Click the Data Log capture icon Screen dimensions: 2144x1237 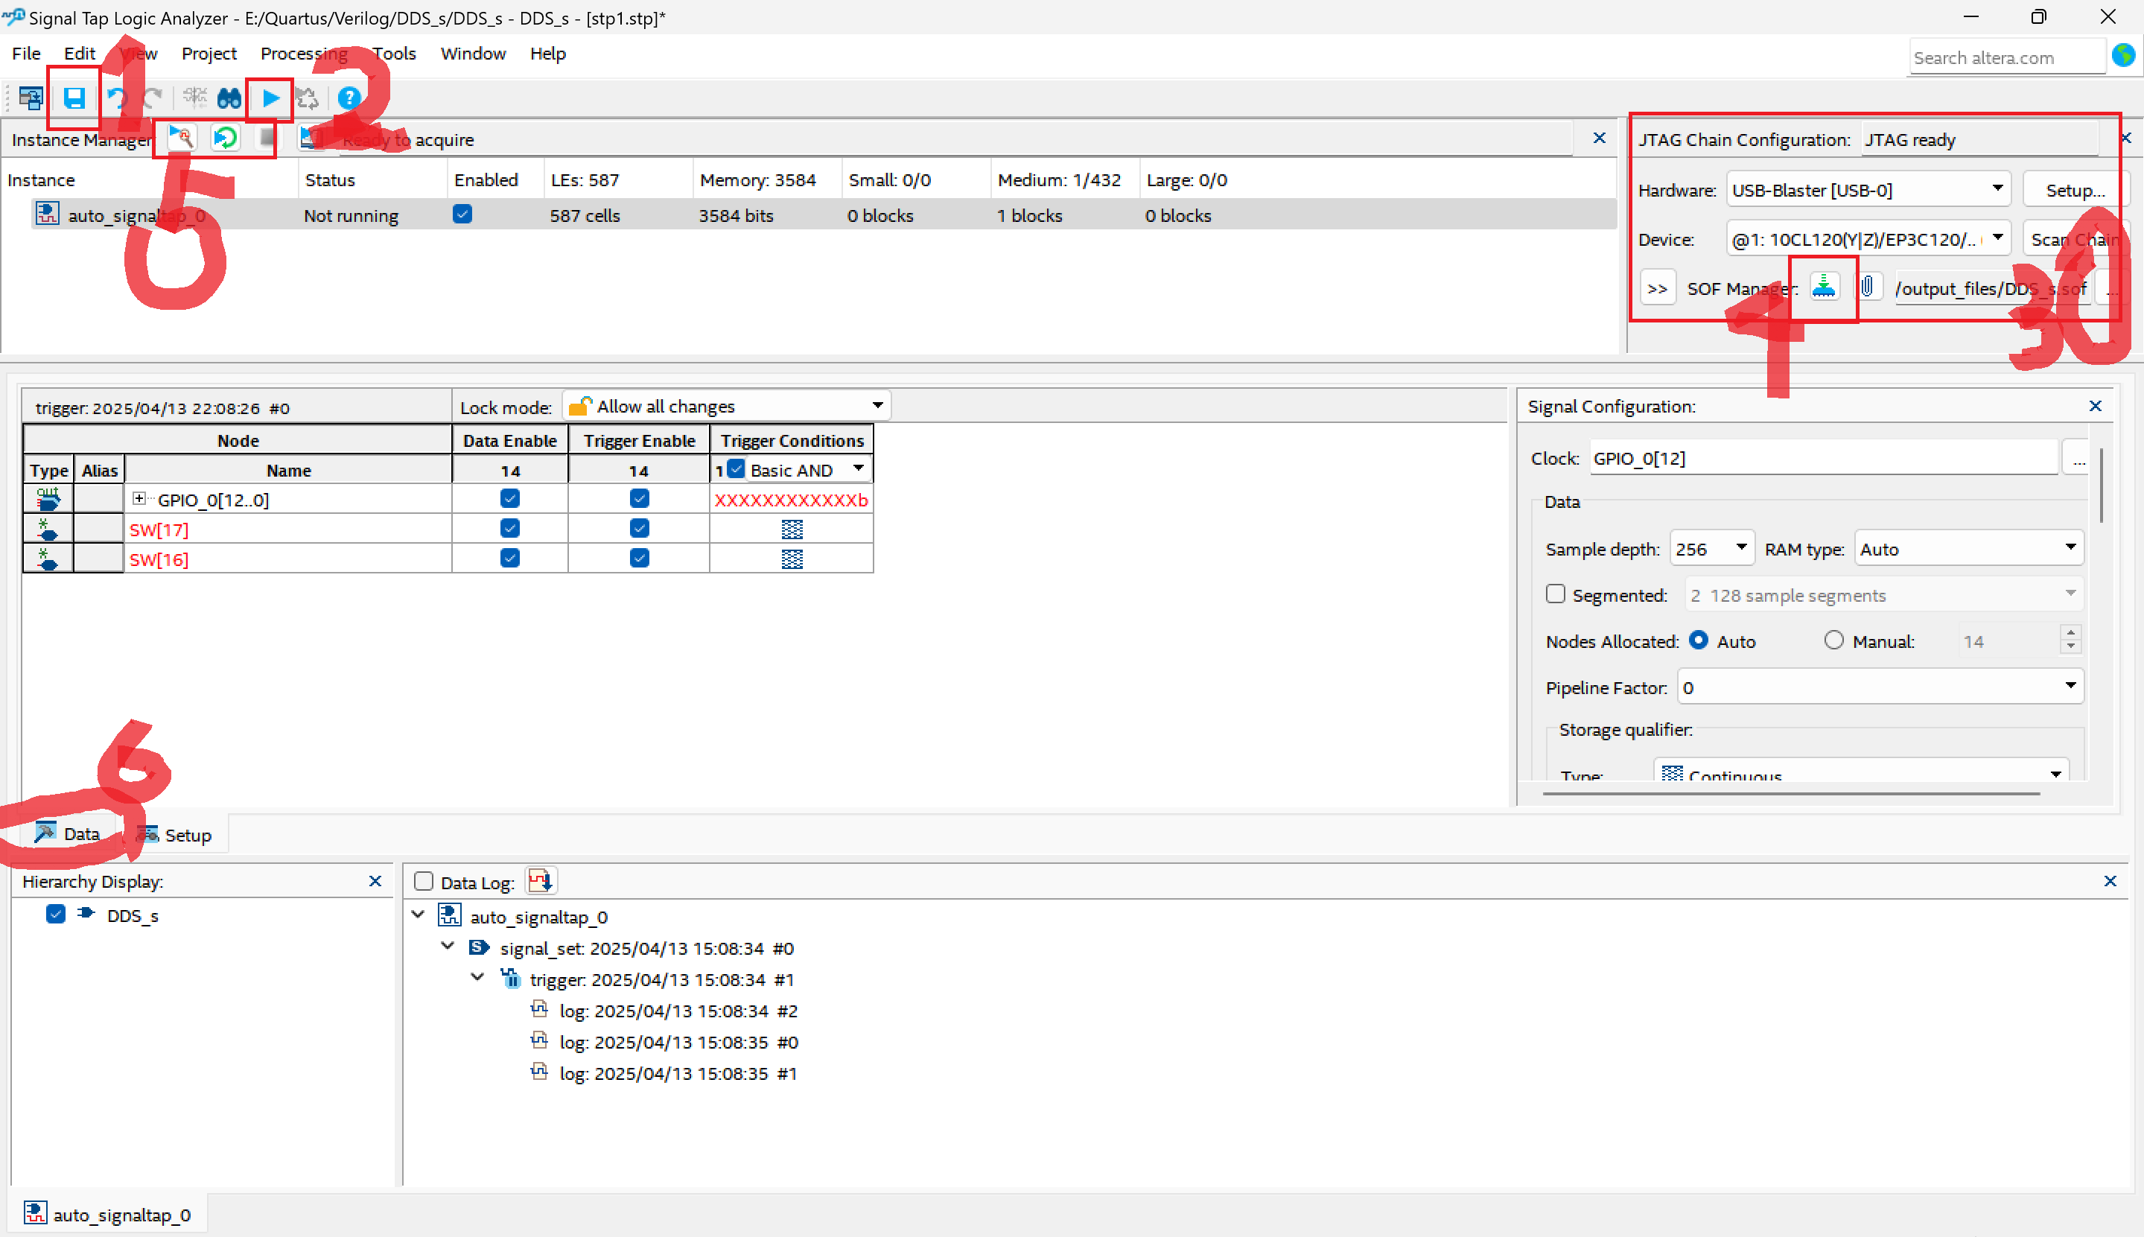coord(540,882)
